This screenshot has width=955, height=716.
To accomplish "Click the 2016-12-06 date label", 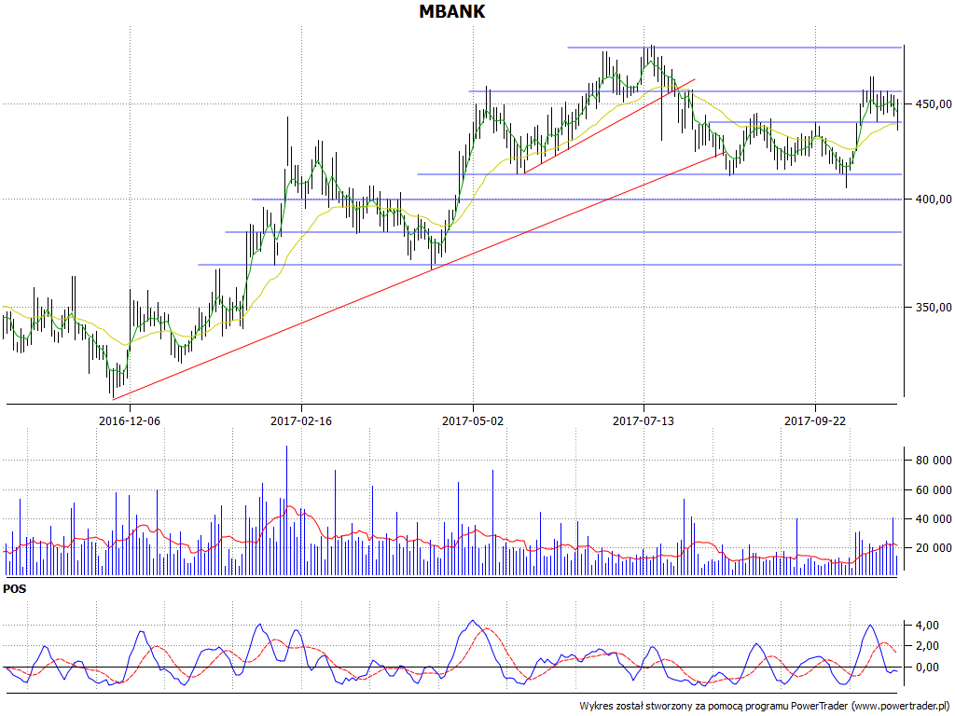I will [130, 420].
